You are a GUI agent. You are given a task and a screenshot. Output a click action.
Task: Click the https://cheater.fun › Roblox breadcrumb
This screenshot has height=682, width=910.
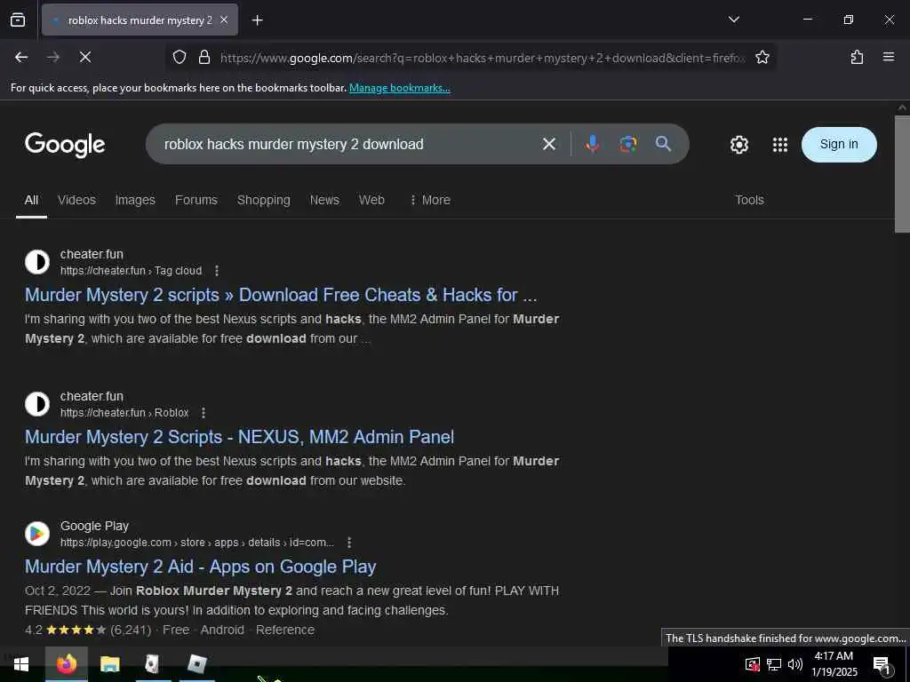(x=124, y=413)
